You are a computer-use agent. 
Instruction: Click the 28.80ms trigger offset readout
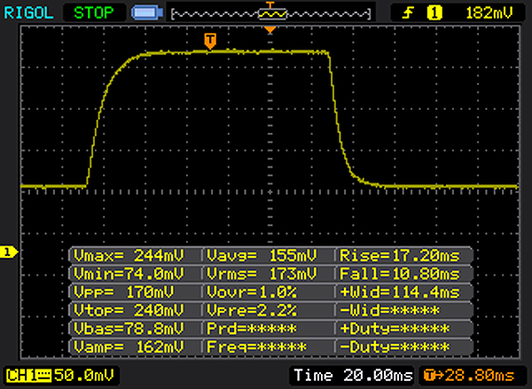click(x=480, y=376)
